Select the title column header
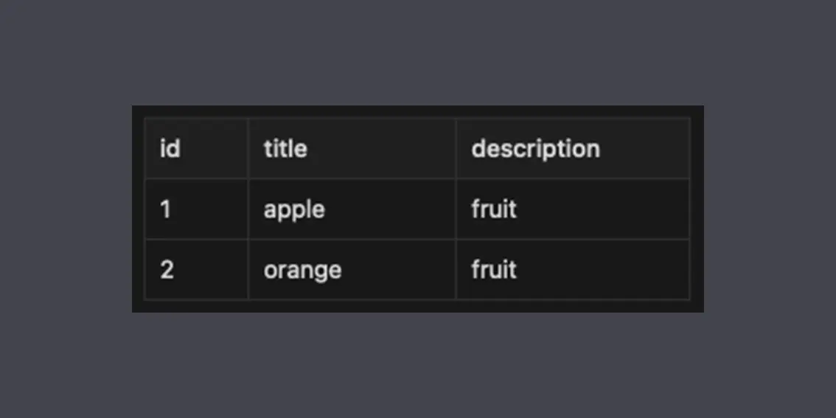 point(352,148)
